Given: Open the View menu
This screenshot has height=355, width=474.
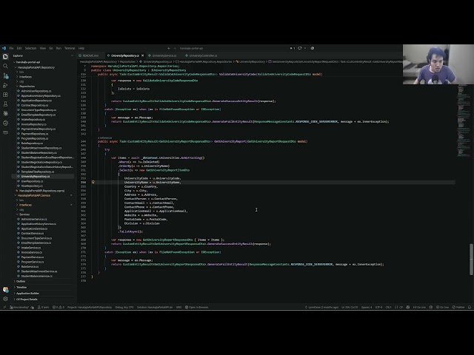Looking at the screenshot, I should [43, 48].
